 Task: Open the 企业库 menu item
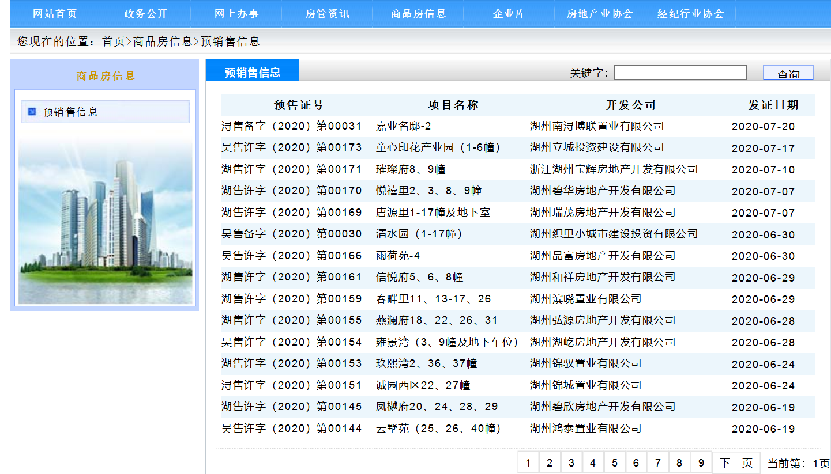click(x=509, y=14)
